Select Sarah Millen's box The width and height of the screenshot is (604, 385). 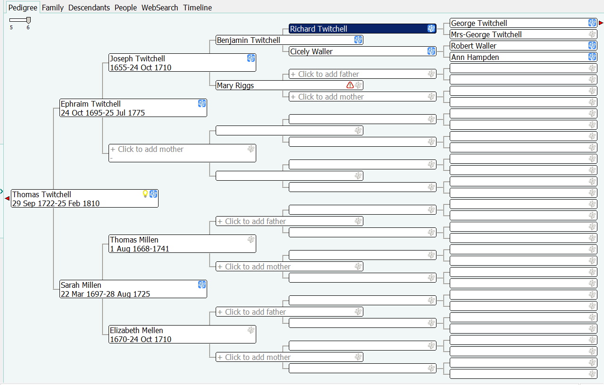pos(134,289)
